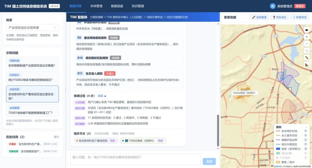
Task: Click the Leaflet attribution link
Action: [278, 166]
